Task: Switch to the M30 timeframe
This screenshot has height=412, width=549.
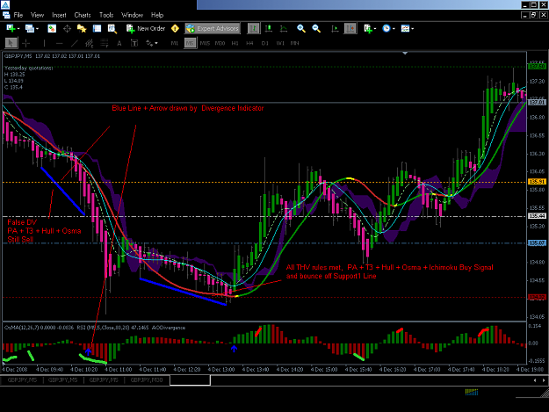Action: tap(220, 43)
